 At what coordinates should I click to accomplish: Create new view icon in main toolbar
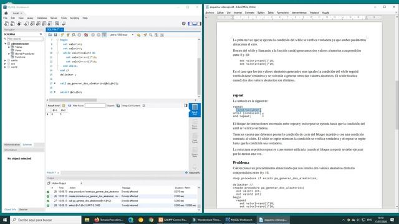point(38,24)
